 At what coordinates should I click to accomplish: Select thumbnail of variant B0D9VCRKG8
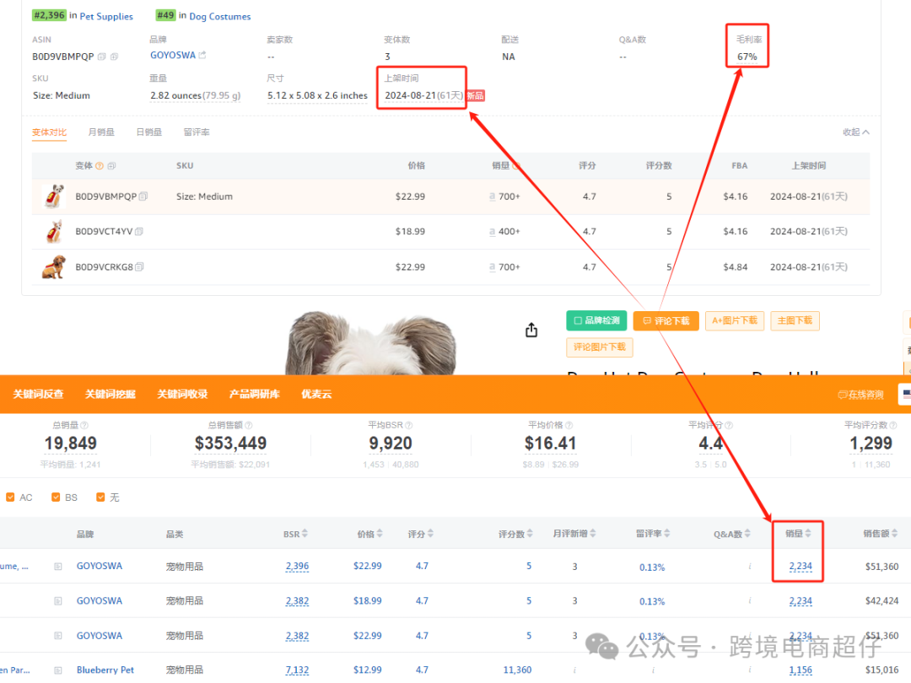(x=54, y=267)
